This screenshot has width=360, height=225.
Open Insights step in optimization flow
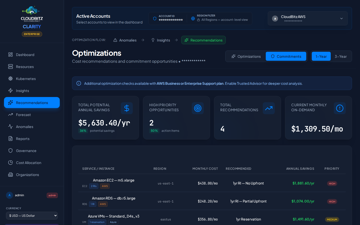[x=161, y=40]
